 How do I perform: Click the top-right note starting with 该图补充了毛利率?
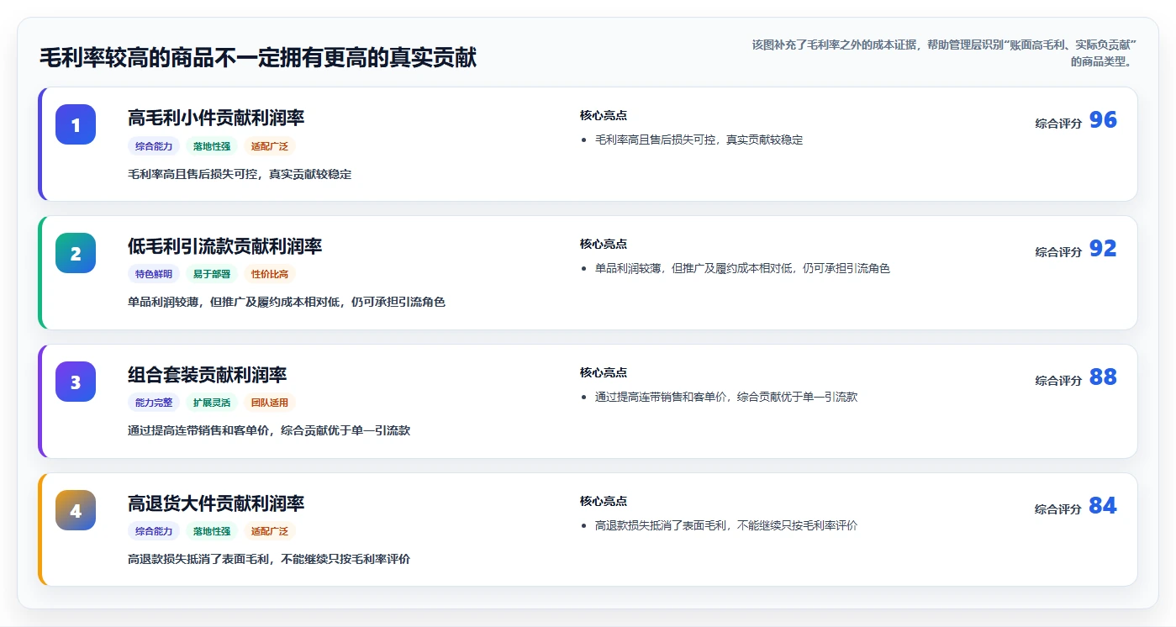click(x=944, y=52)
